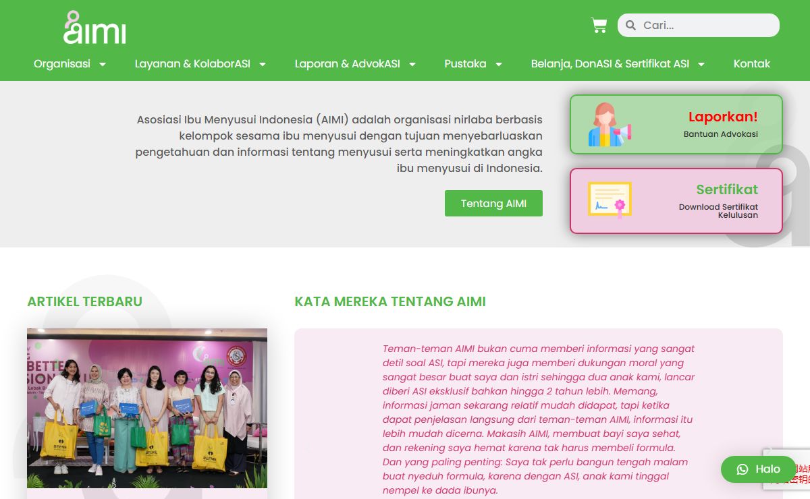Expand the Pustaka dropdown arrow
Image resolution: width=810 pixels, height=499 pixels.
pos(499,65)
